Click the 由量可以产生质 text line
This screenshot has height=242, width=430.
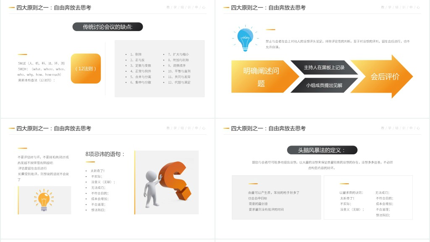(274, 193)
